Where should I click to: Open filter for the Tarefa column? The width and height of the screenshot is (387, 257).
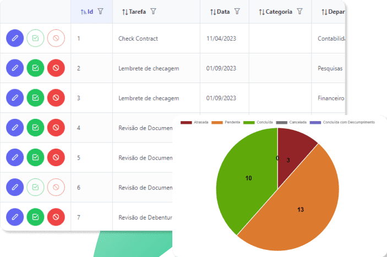153,12
